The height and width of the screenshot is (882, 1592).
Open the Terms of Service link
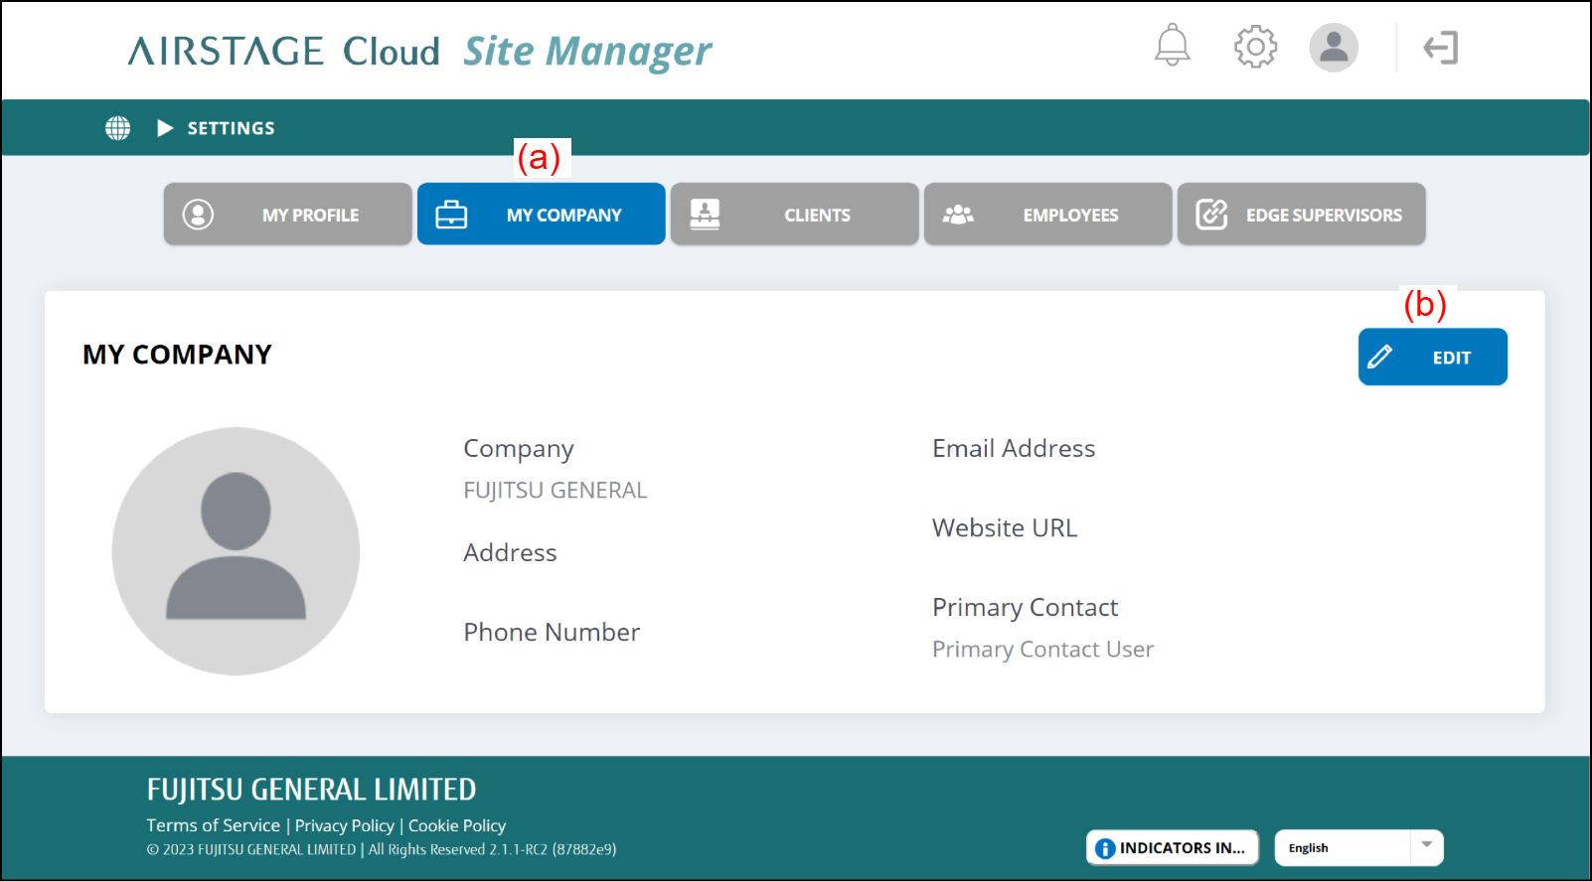click(213, 825)
